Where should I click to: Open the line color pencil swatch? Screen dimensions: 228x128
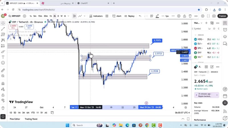pyautogui.click(x=157, y=16)
